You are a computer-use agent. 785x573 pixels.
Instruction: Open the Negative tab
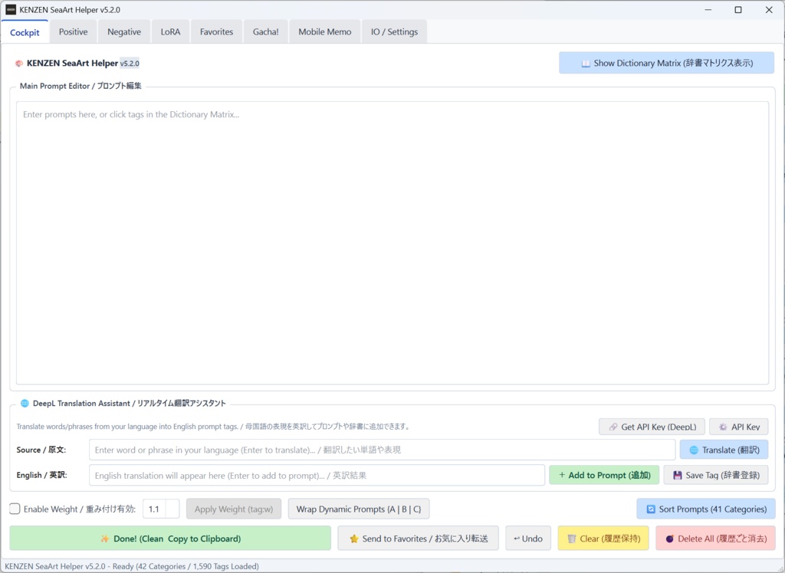point(124,31)
